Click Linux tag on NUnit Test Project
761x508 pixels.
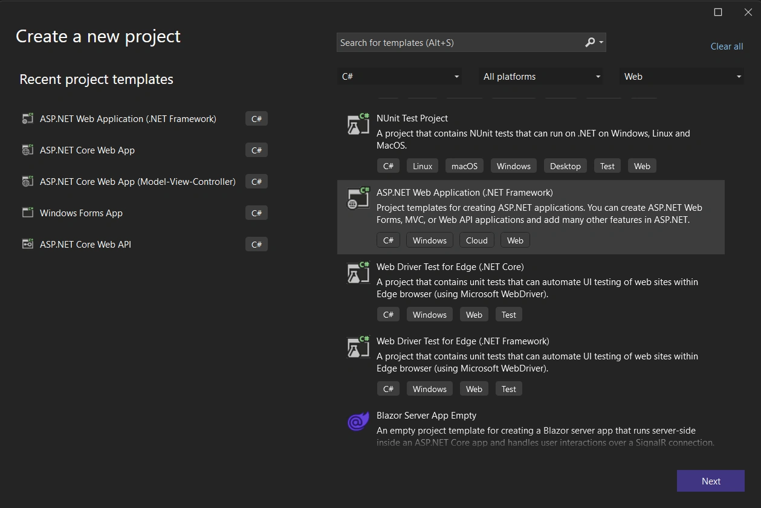point(423,166)
